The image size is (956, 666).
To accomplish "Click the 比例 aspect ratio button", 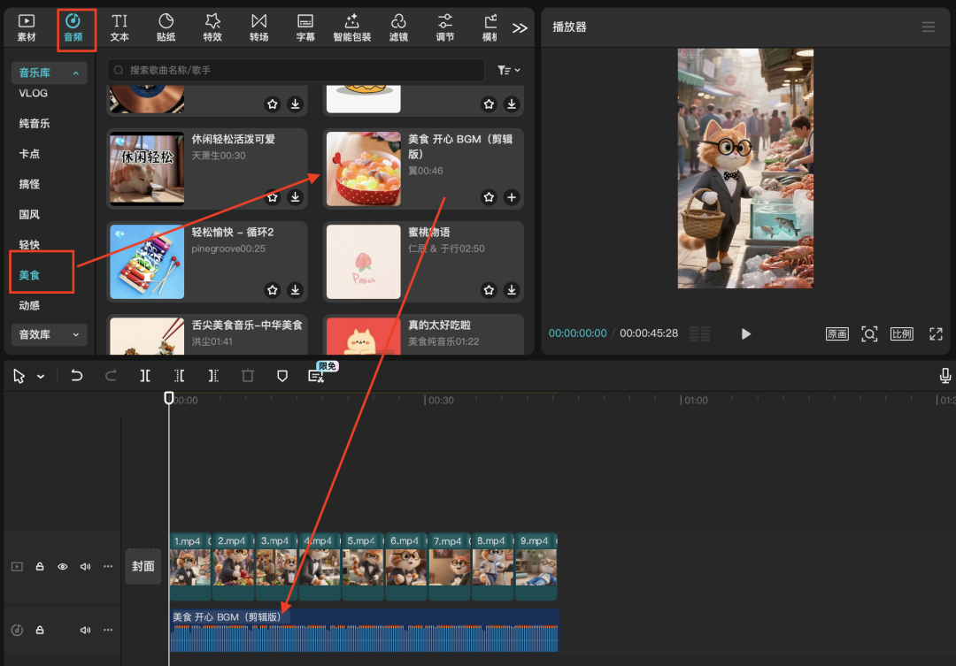I will 901,334.
